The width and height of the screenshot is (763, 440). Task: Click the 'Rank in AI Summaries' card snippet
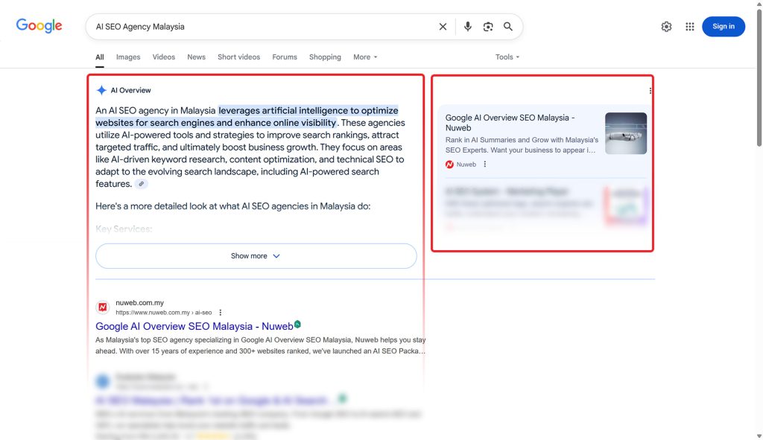tap(522, 145)
